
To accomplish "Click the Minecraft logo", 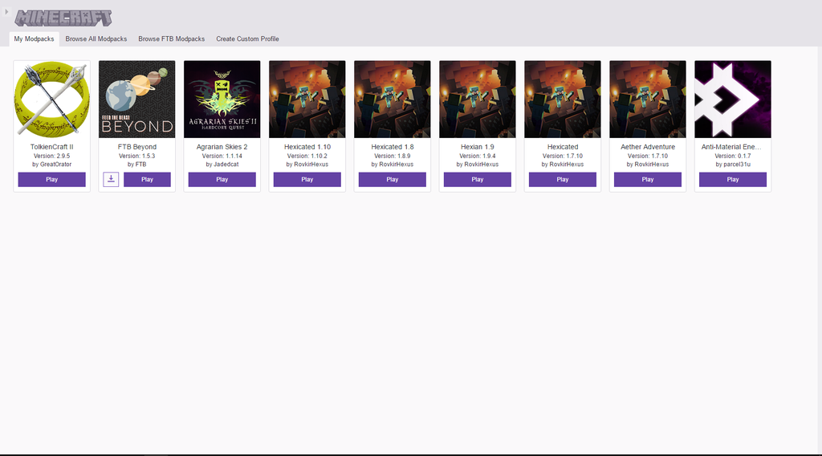I will (x=63, y=18).
